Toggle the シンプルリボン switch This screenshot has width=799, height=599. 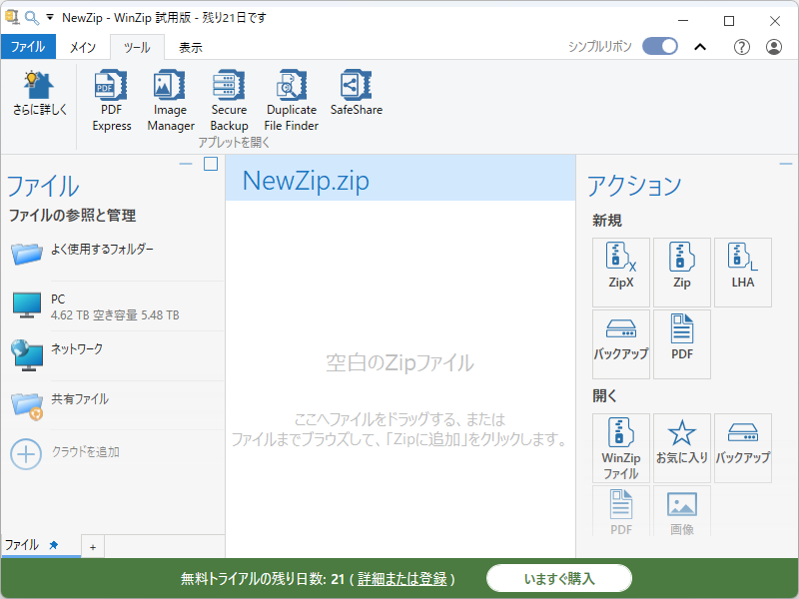659,46
